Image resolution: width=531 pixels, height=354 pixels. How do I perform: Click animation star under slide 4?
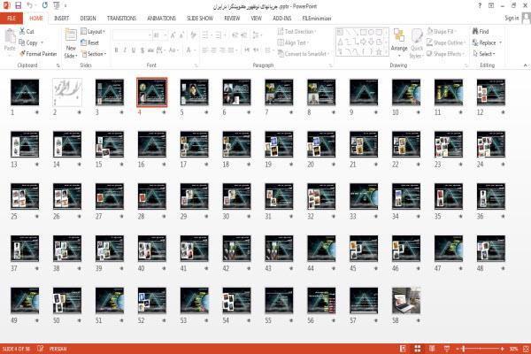pos(164,112)
